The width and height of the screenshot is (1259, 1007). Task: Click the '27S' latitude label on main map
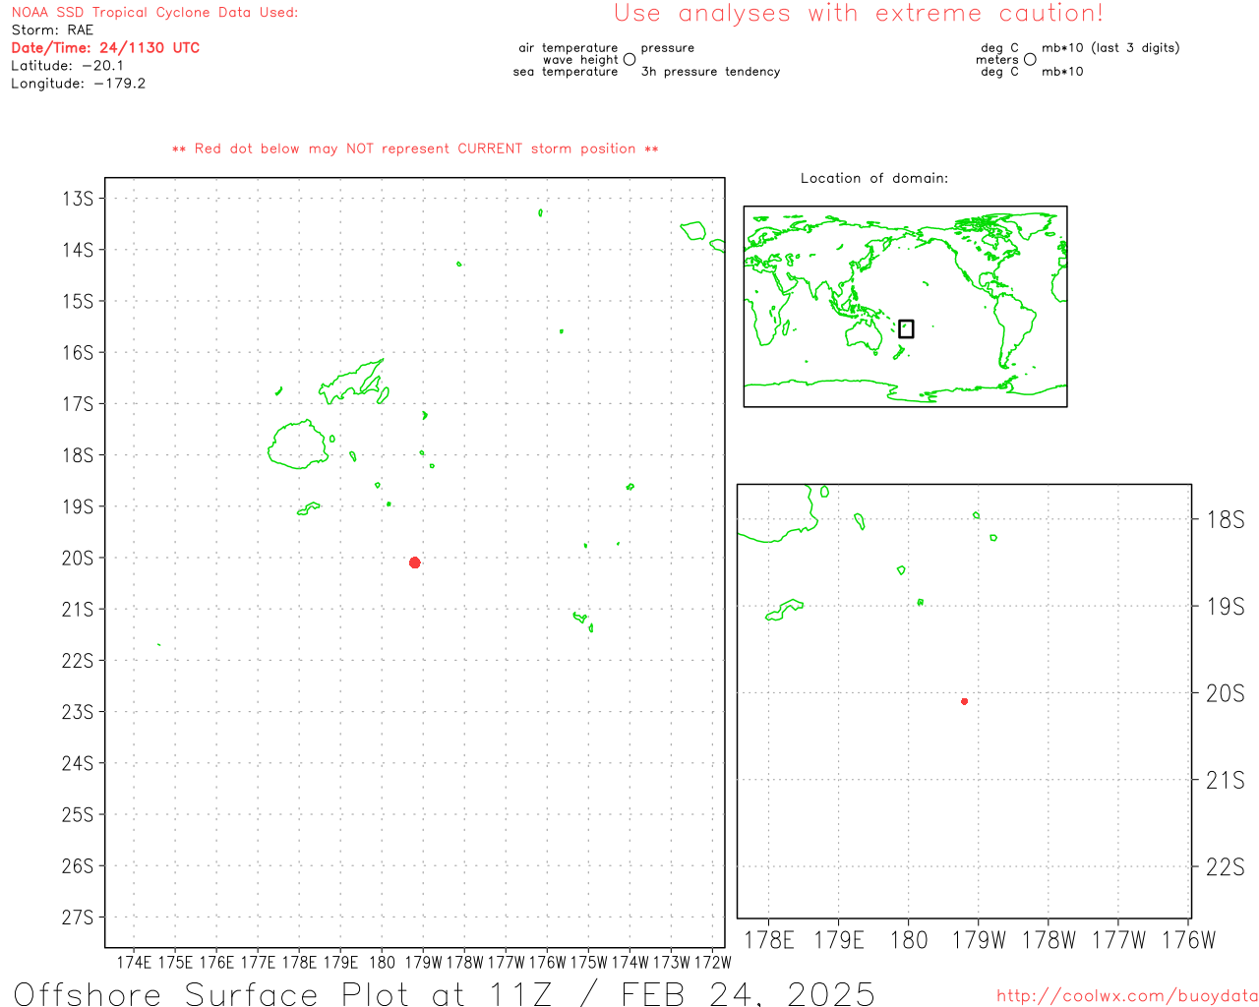coord(78,918)
